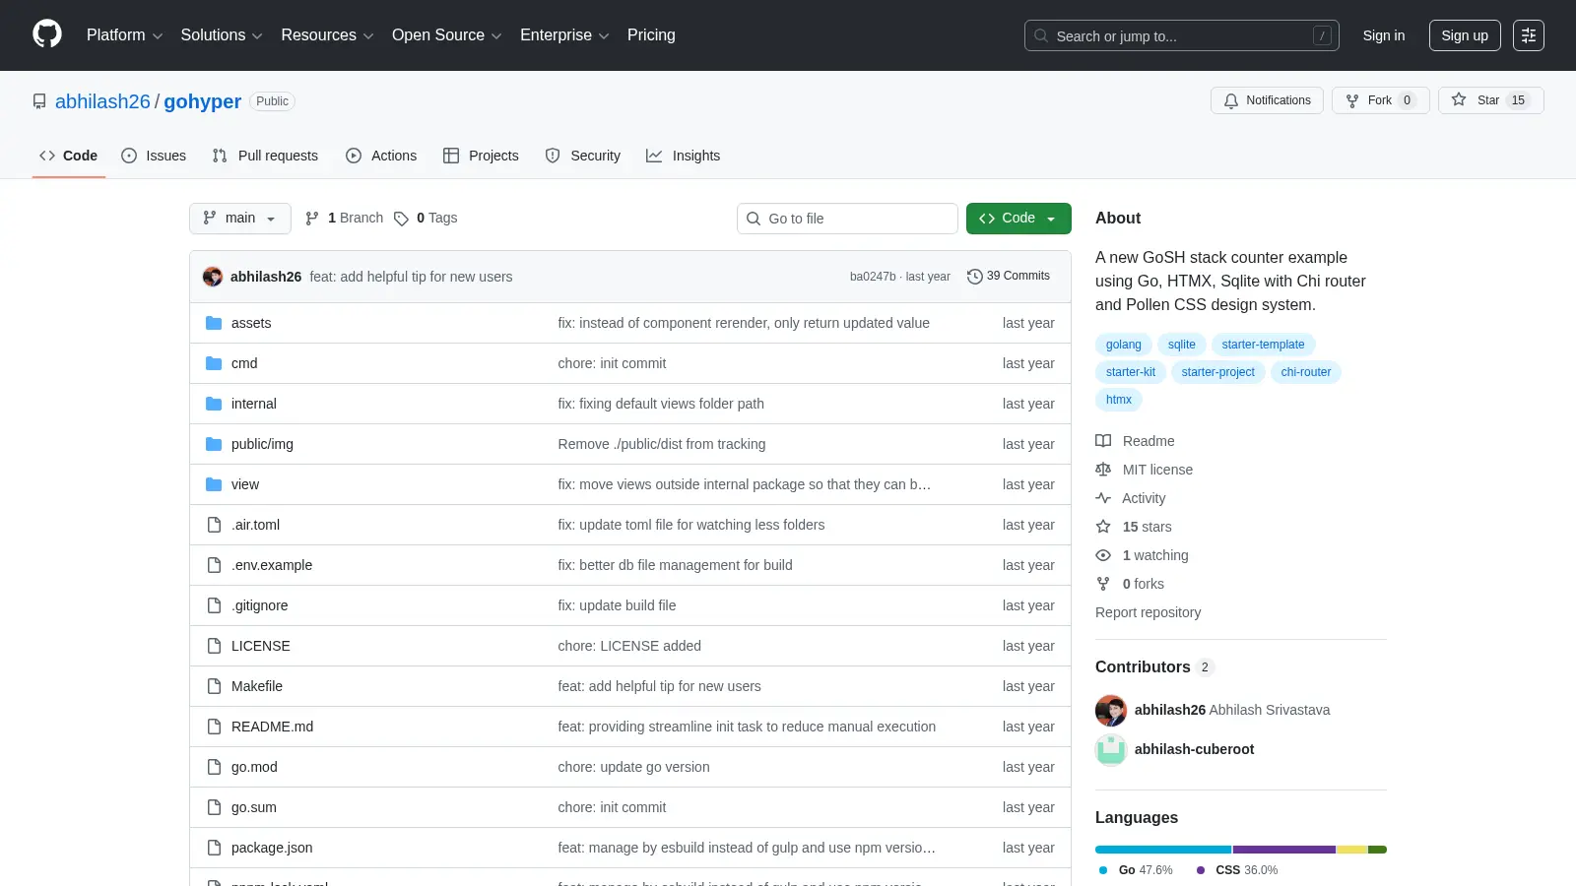View the 1 Branch link
The width and height of the screenshot is (1576, 886).
[x=344, y=219]
